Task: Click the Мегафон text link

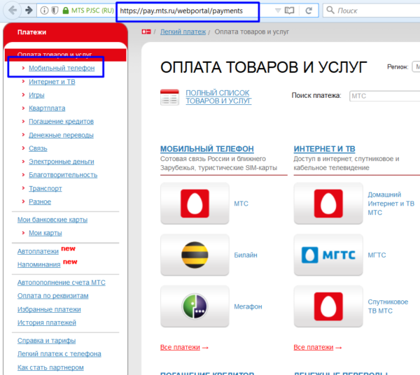Action: [248, 306]
